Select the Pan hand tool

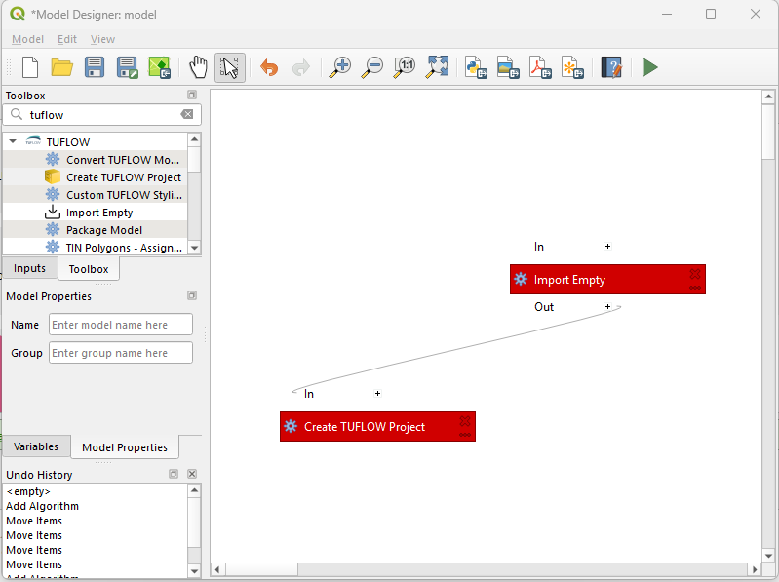198,67
